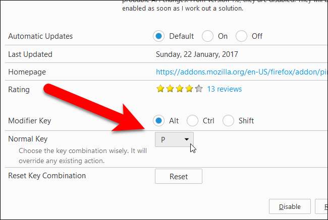Click the grey fifth rating star
This screenshot has width=328, height=220.
pos(199,89)
